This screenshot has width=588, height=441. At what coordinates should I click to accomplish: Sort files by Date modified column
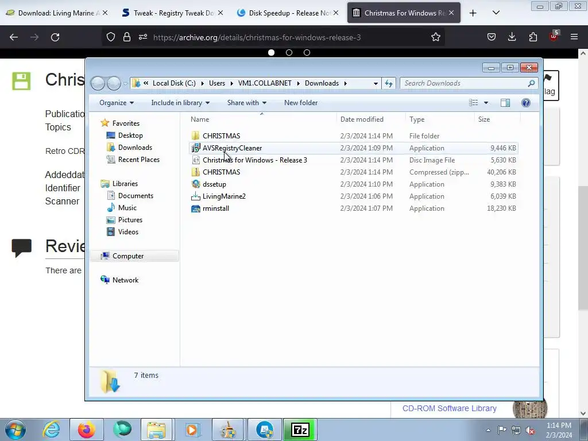point(362,119)
